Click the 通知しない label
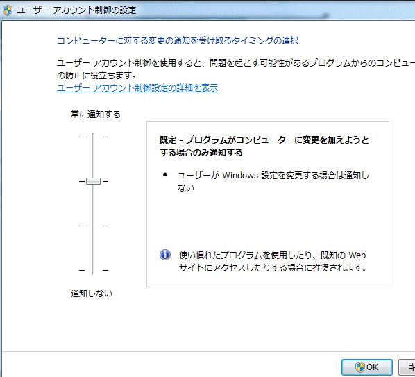 click(x=92, y=294)
